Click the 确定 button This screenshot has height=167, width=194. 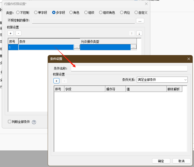(x=161, y=161)
